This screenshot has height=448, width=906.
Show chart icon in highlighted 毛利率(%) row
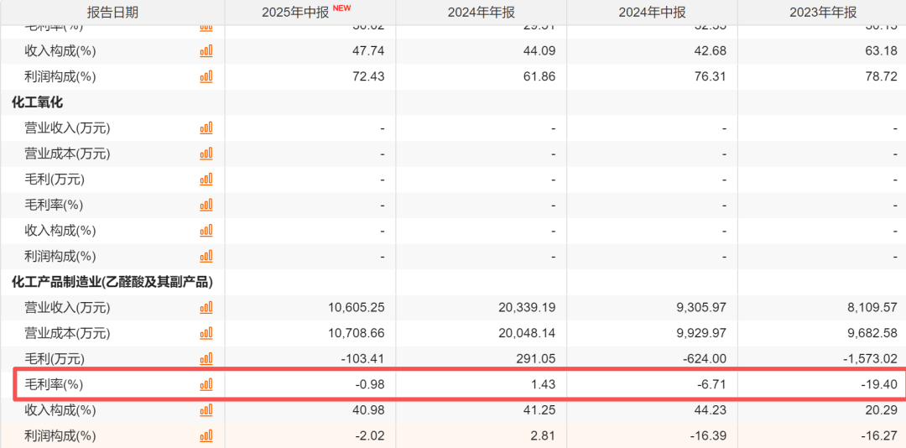[x=206, y=385]
